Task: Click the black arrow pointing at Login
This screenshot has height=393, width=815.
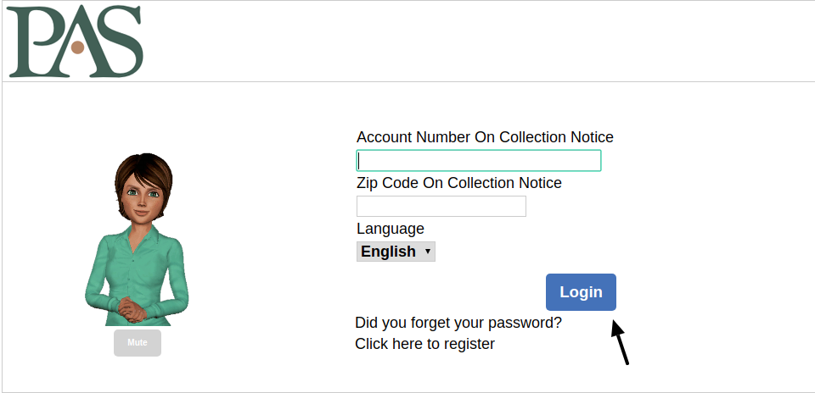Action: [x=620, y=342]
